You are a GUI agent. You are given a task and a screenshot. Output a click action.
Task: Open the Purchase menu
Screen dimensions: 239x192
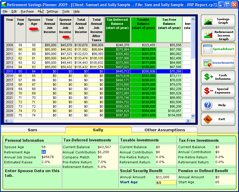[x=27, y=11]
